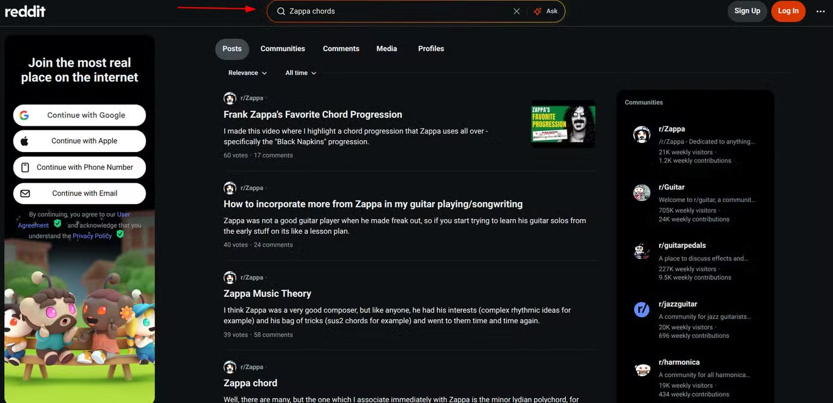Screen dimensions: 833x403
Task: Click the search magnifier icon
Action: [x=281, y=11]
